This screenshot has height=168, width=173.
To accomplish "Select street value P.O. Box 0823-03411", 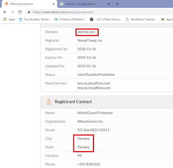I will pos(93,130).
